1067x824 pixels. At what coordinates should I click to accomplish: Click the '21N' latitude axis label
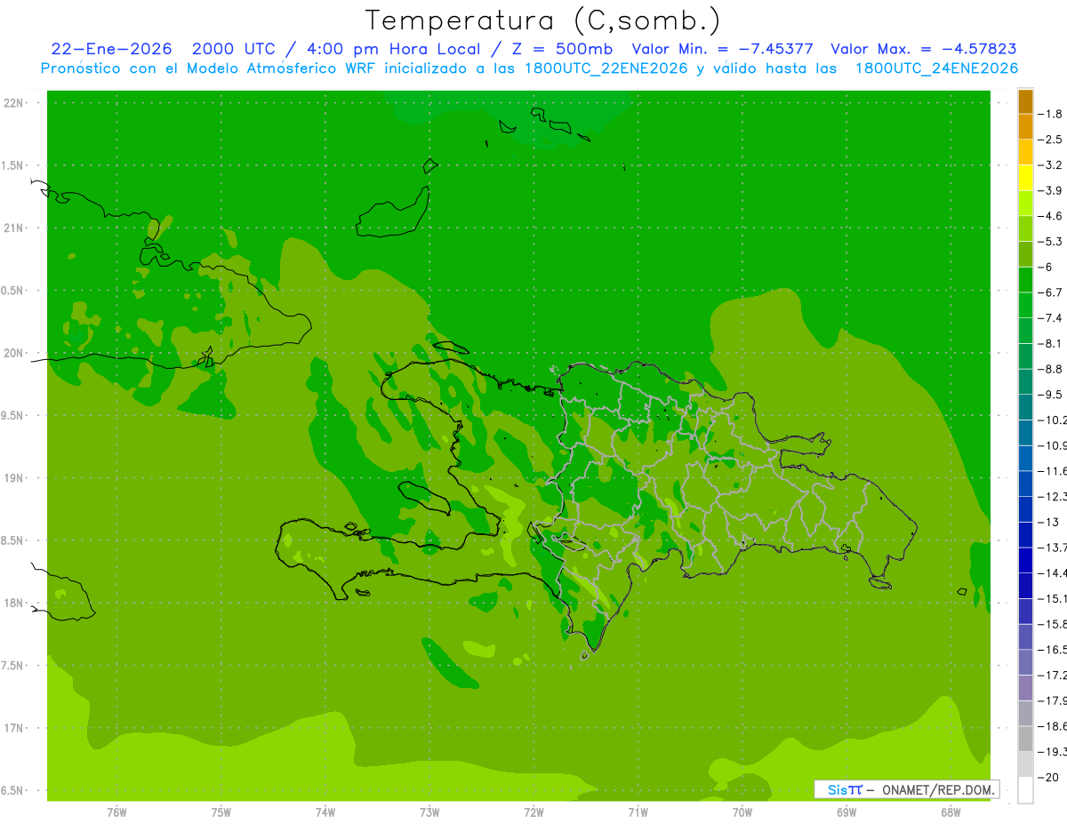[x=14, y=228]
